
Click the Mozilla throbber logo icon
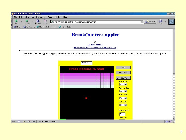click(x=172, y=22)
